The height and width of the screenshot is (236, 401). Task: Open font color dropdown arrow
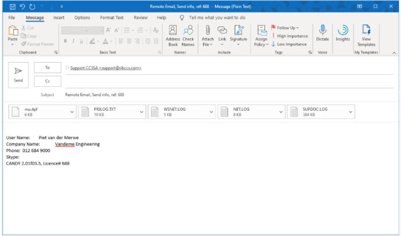pos(111,41)
